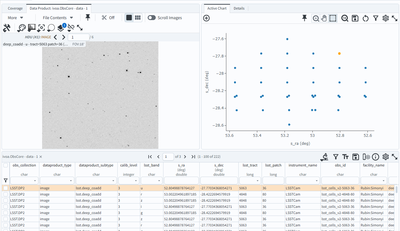Image resolution: width=400 pixels, height=231 pixels.
Task: Open the More dropdown menu
Action: point(15,18)
